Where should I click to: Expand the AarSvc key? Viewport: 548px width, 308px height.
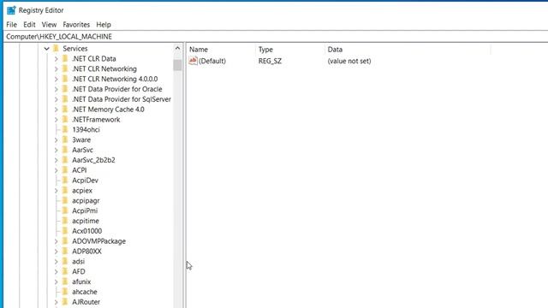click(x=57, y=151)
